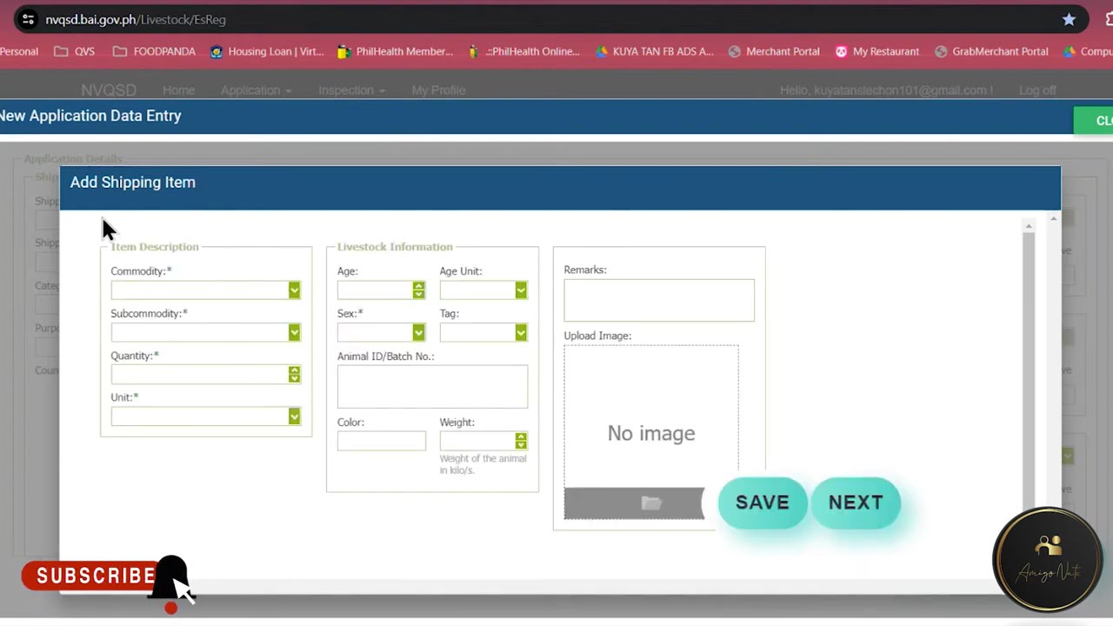Open the Unit dropdown

click(x=294, y=416)
